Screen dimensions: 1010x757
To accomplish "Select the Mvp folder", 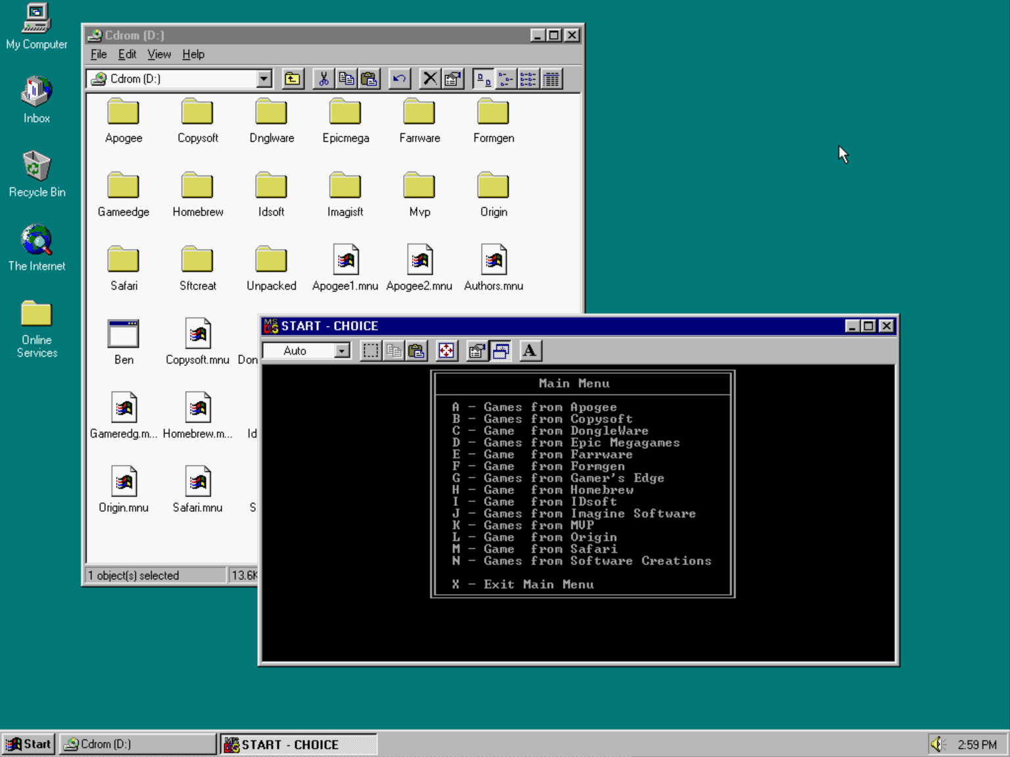I will [x=420, y=195].
